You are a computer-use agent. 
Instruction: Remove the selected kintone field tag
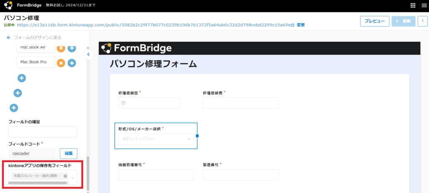click(x=65, y=176)
